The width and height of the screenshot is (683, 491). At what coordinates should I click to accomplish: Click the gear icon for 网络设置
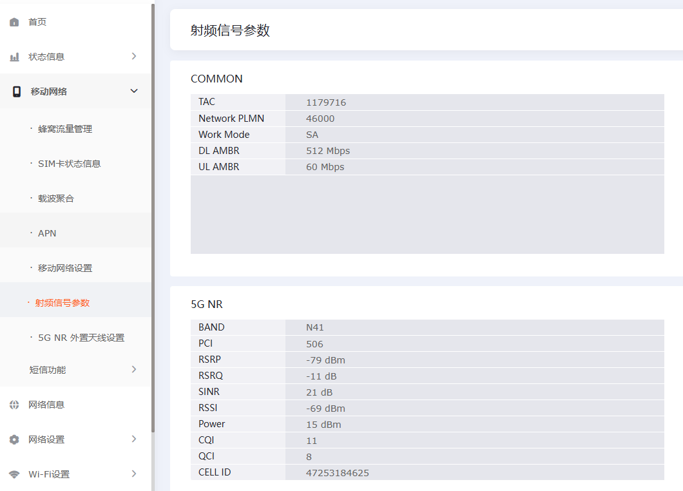[x=14, y=439]
